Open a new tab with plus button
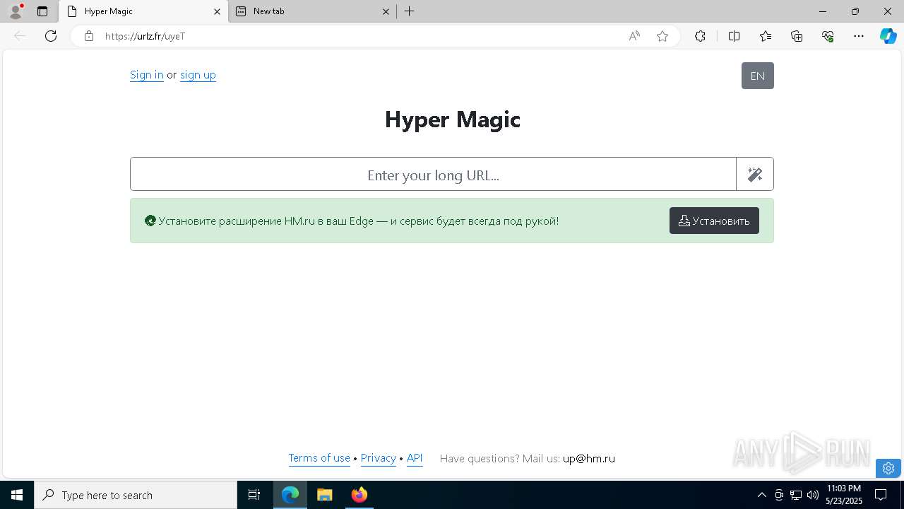904x509 pixels. pyautogui.click(x=410, y=11)
